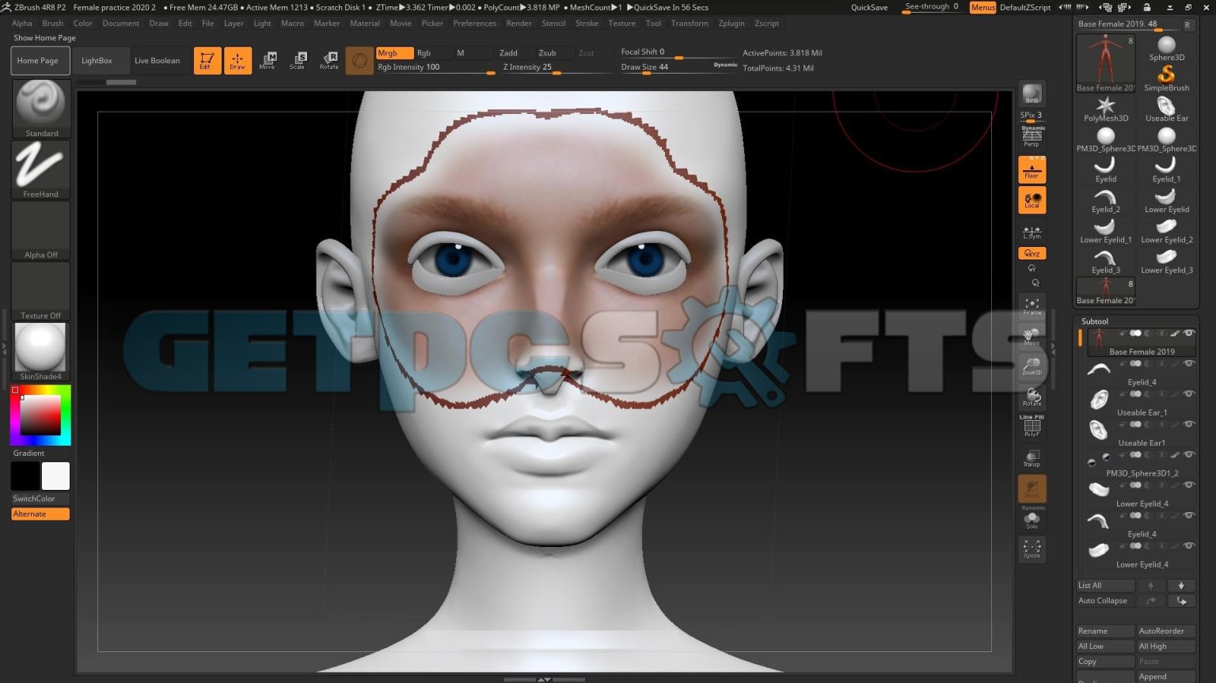
Task: Hide the PM3D_Sphere3D1_2 subtool
Action: point(1188,455)
